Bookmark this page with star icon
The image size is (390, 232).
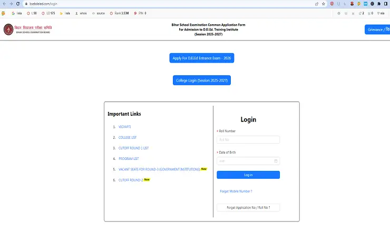tap(323, 4)
